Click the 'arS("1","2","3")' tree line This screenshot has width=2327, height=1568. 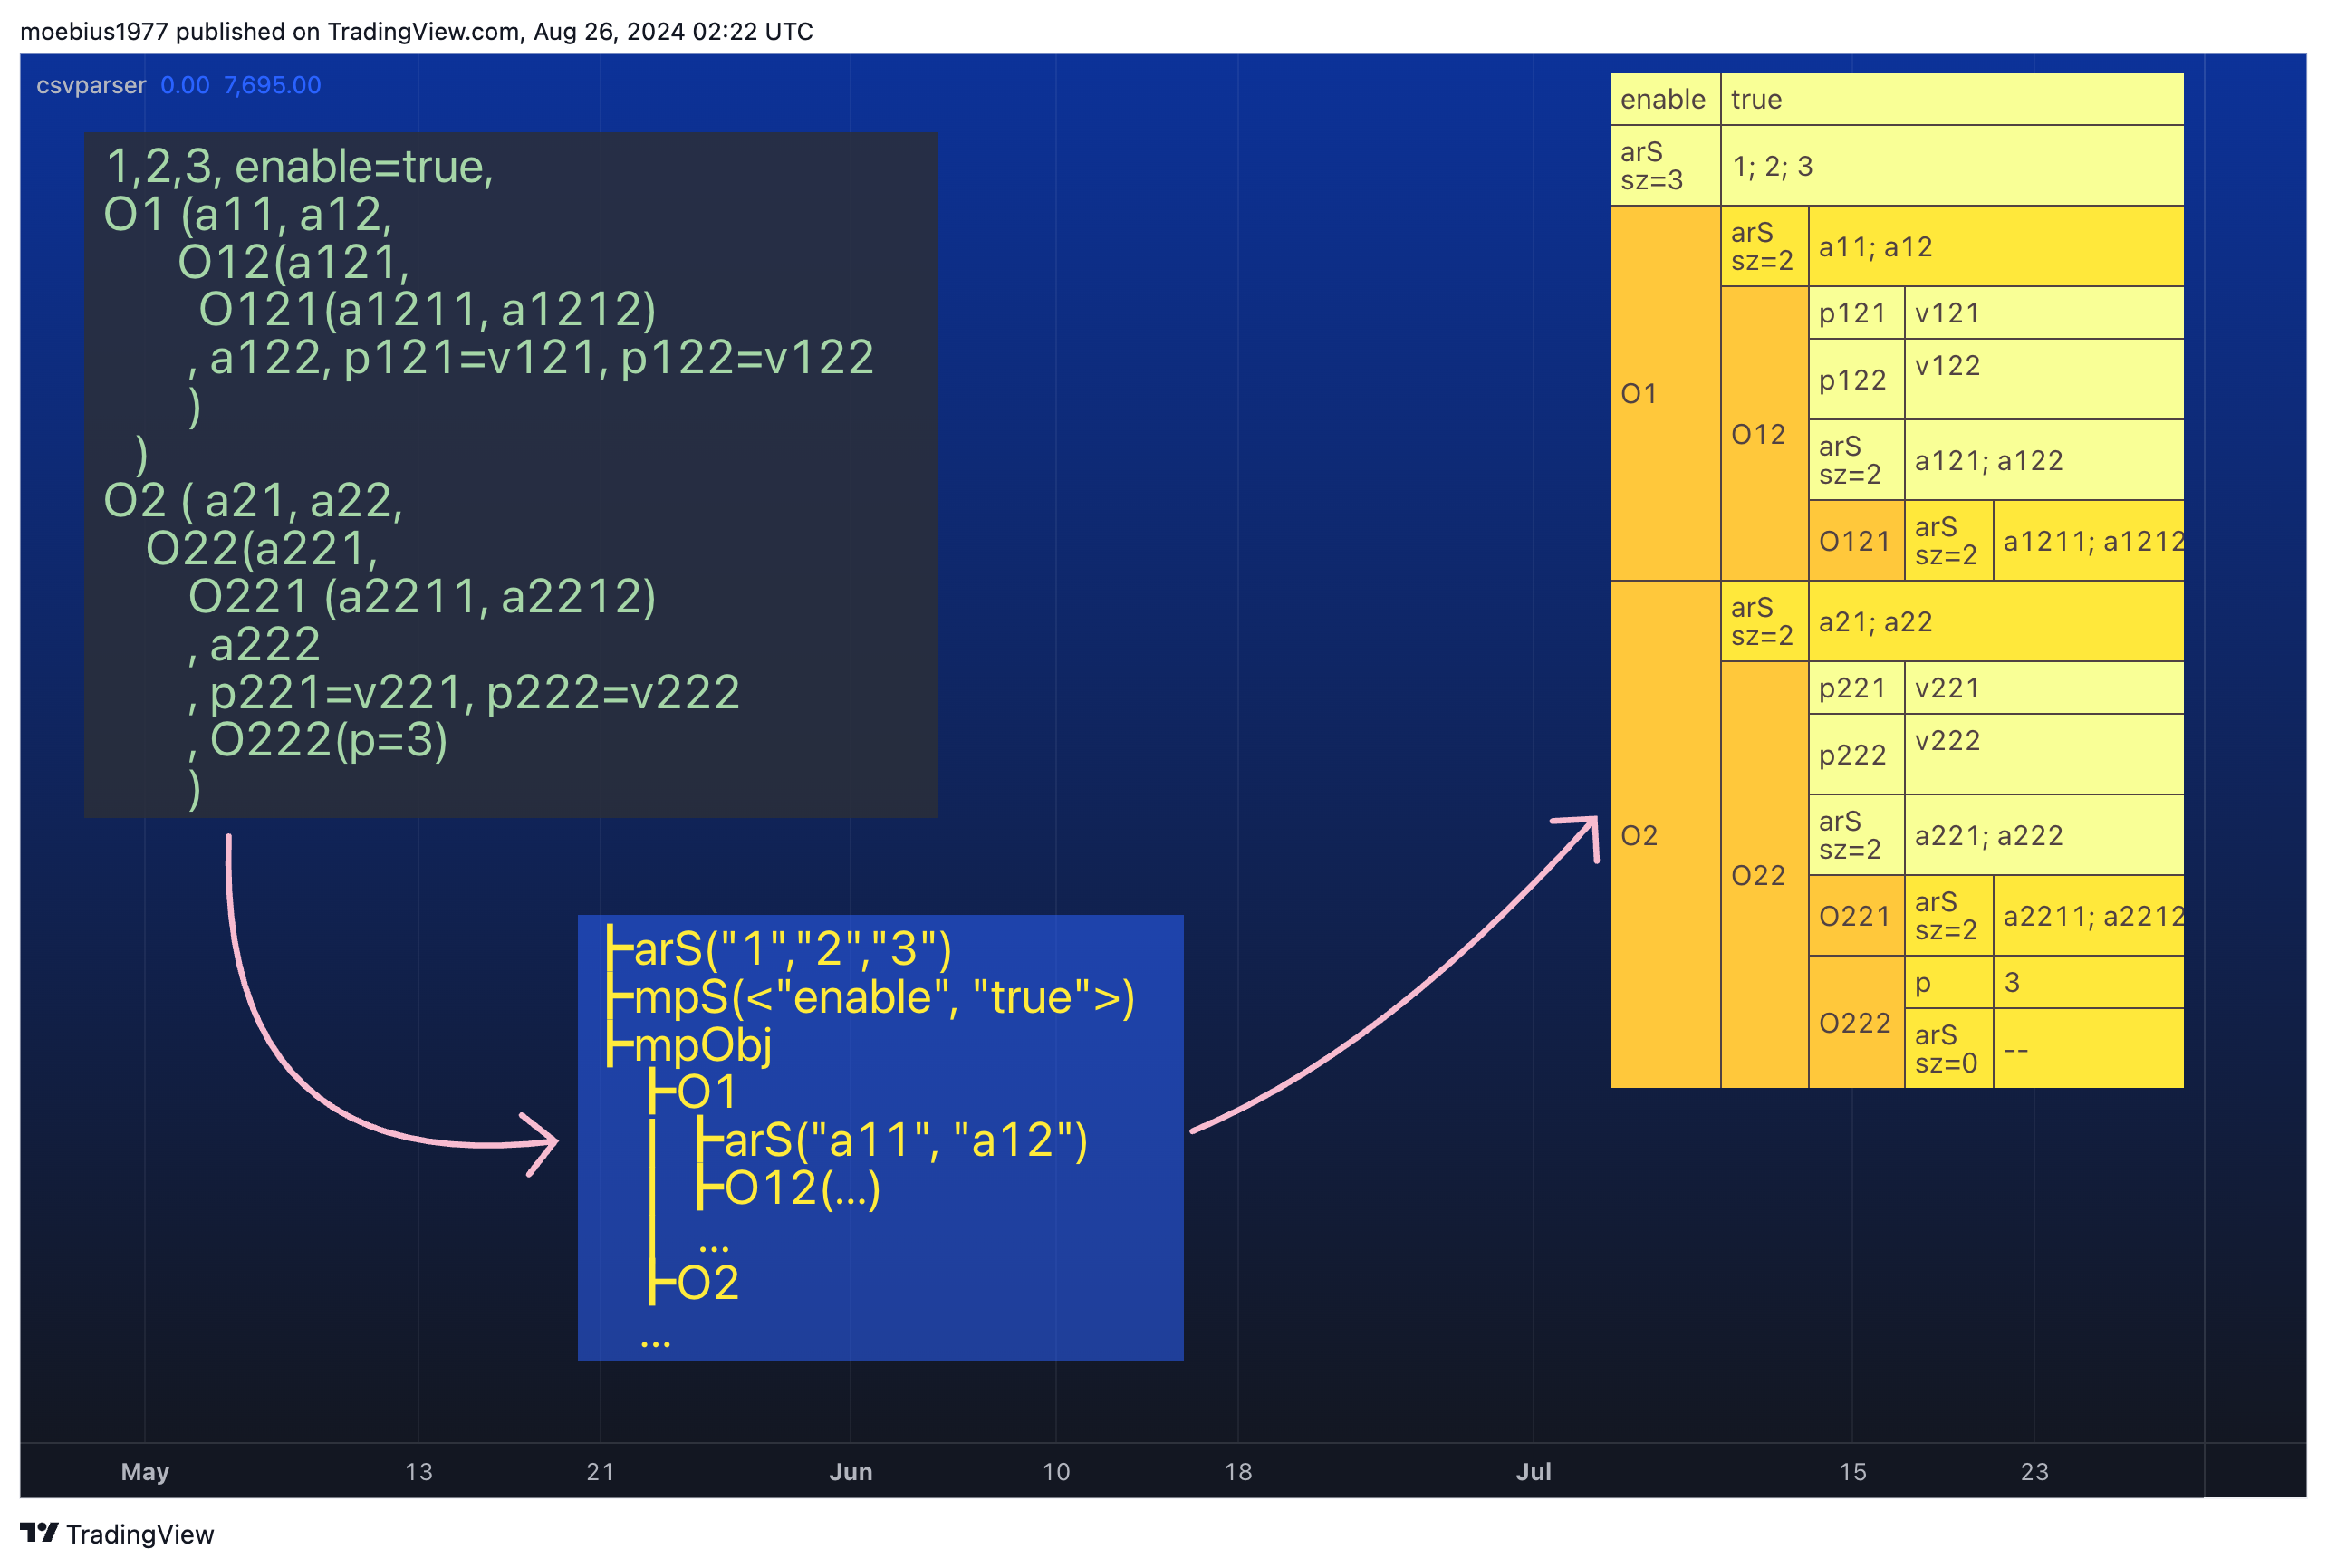(x=780, y=948)
